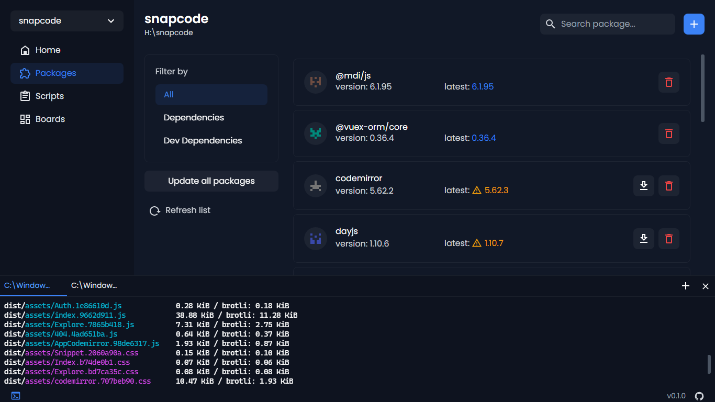Go to Home in sidebar
This screenshot has width=715, height=402.
click(67, 50)
